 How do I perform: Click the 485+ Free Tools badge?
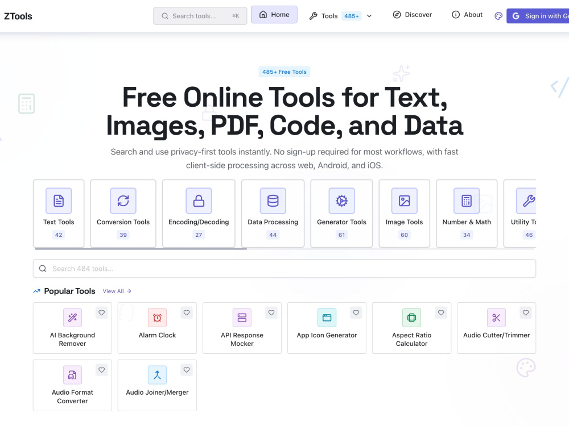click(x=284, y=72)
